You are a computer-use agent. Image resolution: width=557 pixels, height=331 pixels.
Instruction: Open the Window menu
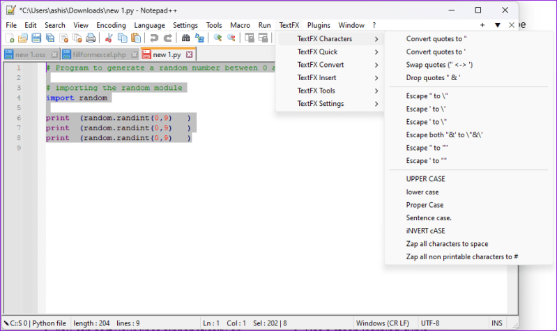351,25
